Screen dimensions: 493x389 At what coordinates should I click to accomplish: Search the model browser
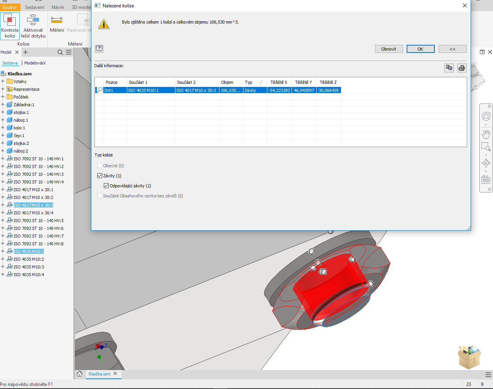click(x=60, y=52)
